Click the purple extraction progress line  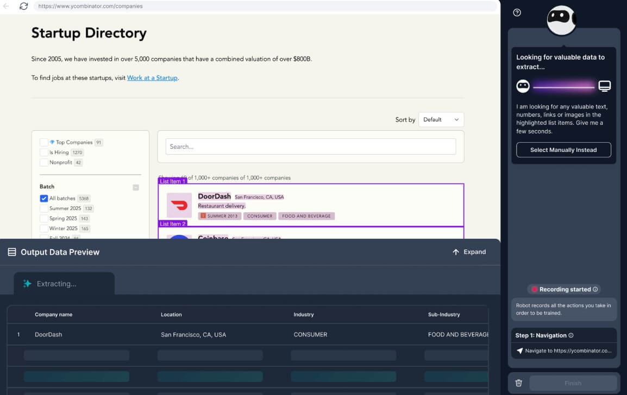point(564,87)
